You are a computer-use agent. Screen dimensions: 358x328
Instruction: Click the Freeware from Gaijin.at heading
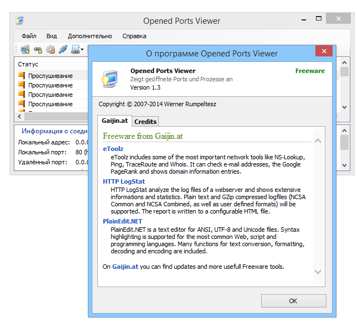point(143,136)
